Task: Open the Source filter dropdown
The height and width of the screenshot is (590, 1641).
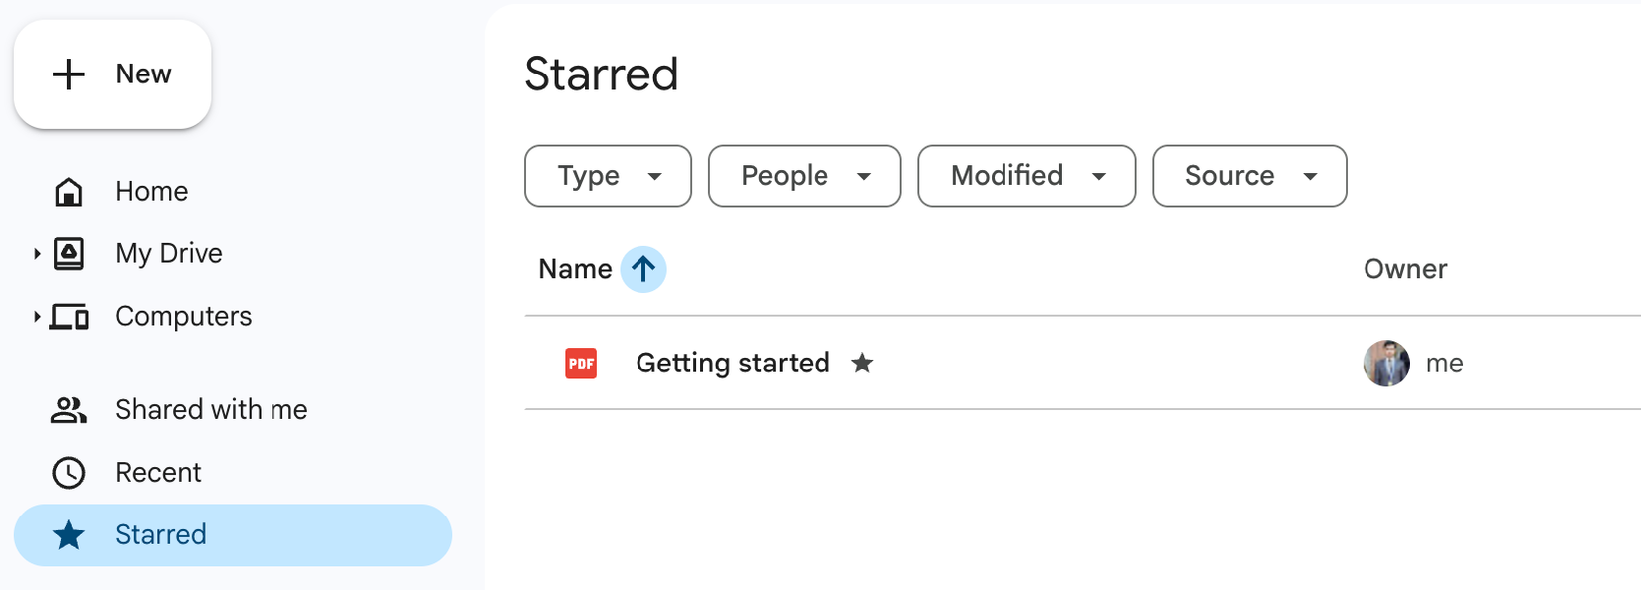Action: coord(1249,176)
